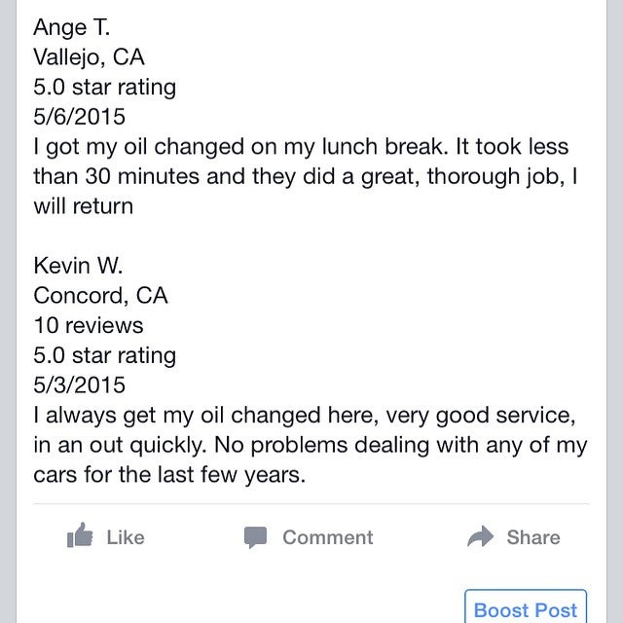
Task: Click Kevin W.'s 5.0 star rating
Action: click(x=104, y=355)
